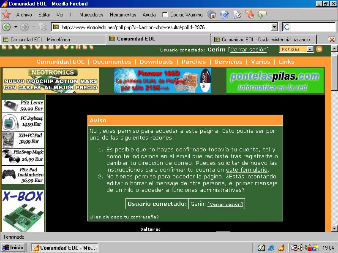
Task: Click the new tab plus icon
Action: click(262, 15)
